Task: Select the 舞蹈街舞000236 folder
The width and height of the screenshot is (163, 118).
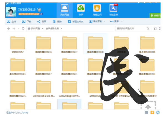Action: click(44, 45)
